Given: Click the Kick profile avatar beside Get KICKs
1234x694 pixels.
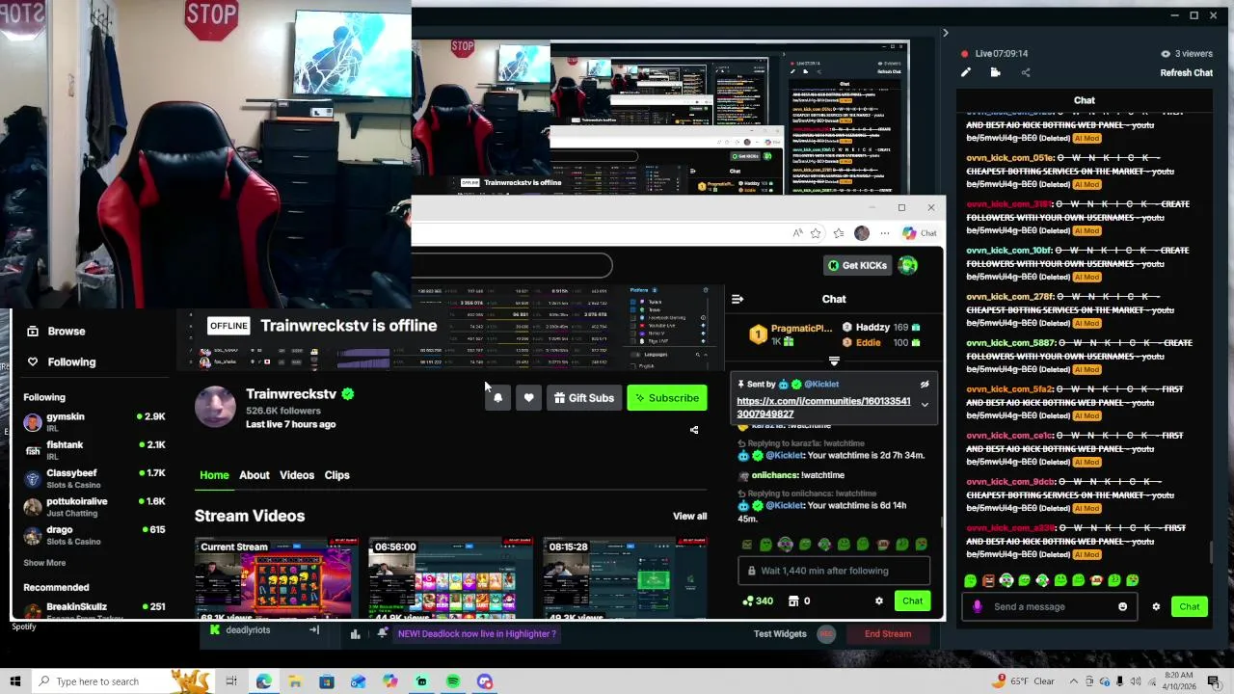Looking at the screenshot, I should pos(908,265).
